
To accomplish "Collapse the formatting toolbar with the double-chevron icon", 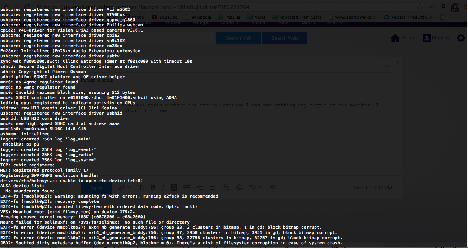I will pos(273,187).
